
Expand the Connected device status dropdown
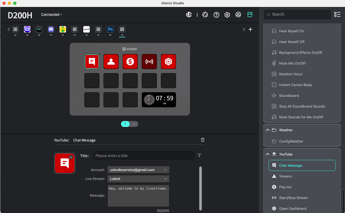point(52,15)
